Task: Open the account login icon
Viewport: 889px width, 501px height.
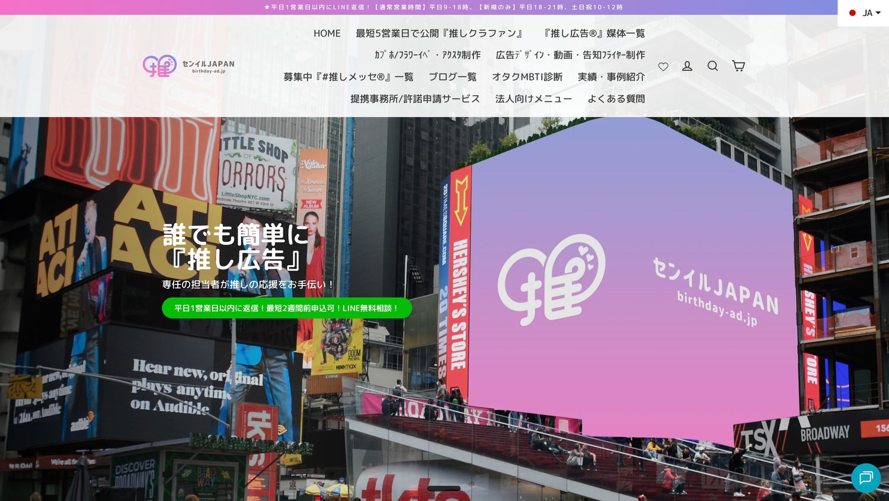Action: pos(687,66)
